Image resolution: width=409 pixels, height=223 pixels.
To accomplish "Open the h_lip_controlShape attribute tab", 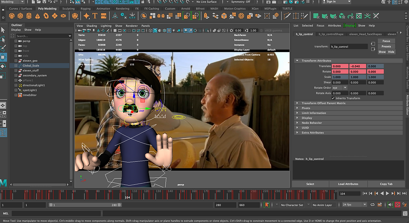I will coord(331,34).
